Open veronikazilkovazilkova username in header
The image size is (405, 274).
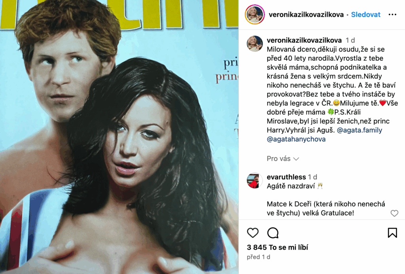click(306, 15)
